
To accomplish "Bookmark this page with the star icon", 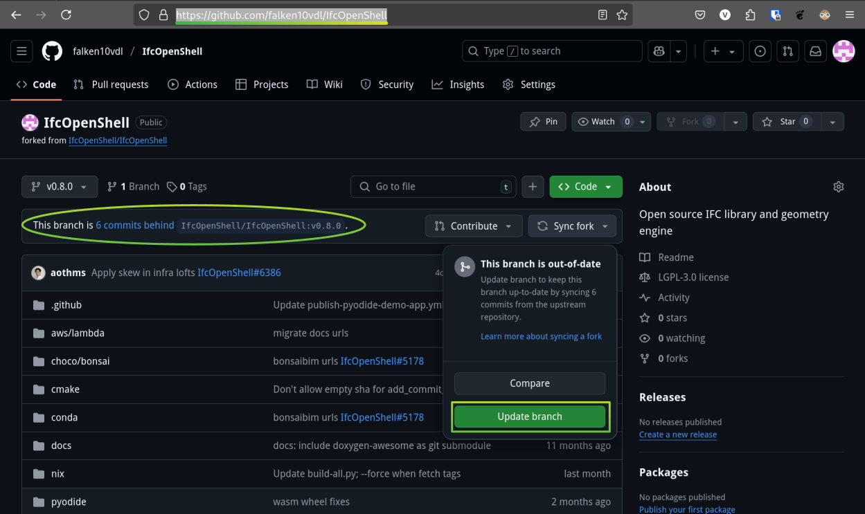I will click(622, 15).
